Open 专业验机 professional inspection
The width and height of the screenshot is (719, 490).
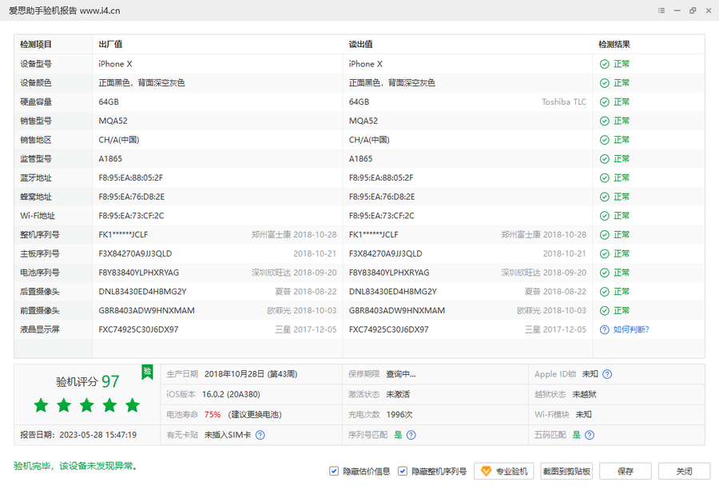coord(504,471)
